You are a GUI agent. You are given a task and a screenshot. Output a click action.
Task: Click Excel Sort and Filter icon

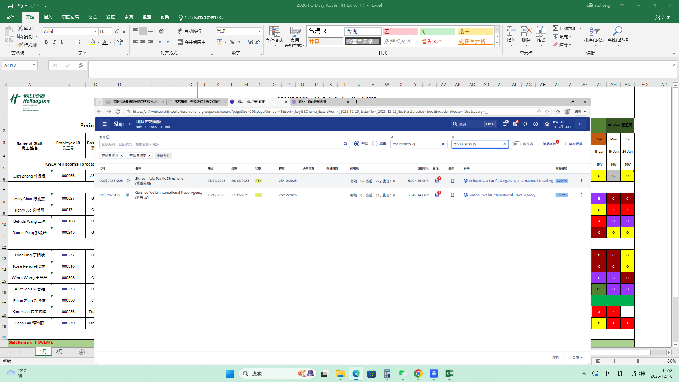pos(594,32)
